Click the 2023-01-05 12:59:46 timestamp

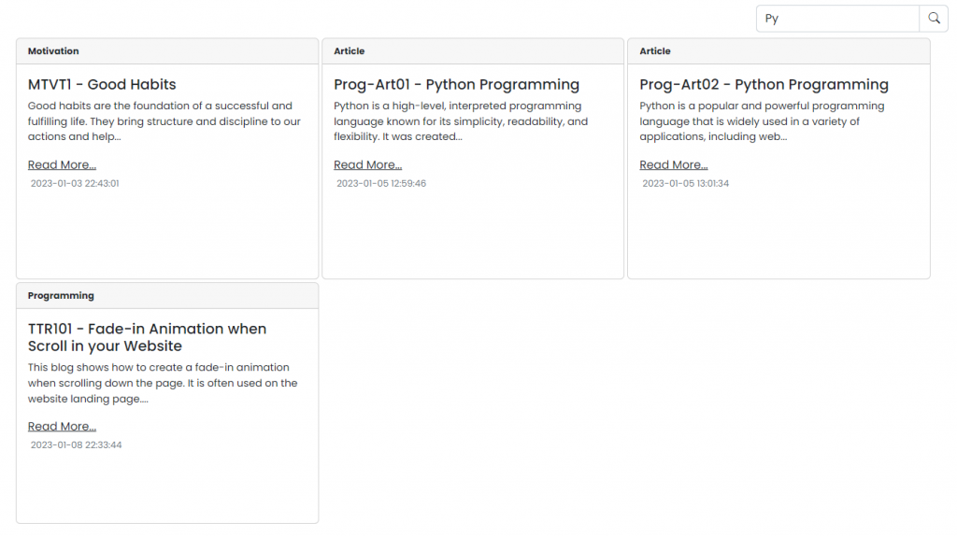(x=381, y=183)
